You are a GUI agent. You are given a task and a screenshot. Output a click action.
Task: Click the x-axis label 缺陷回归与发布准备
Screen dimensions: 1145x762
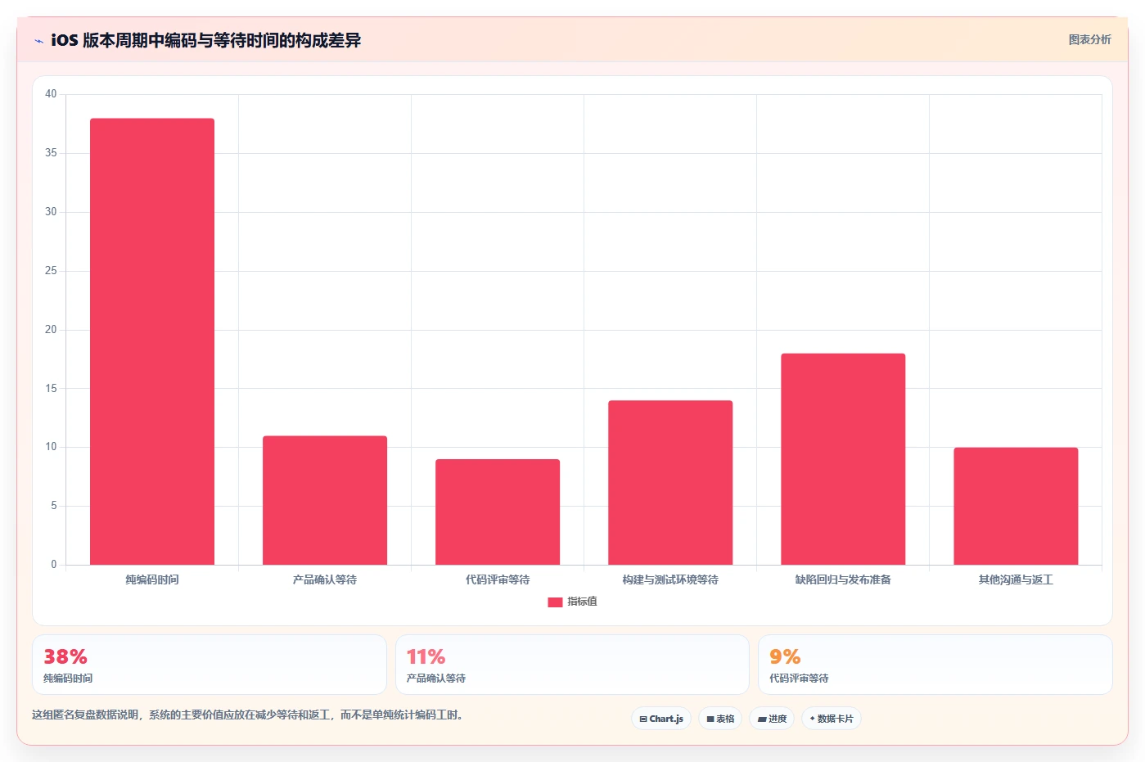pos(843,579)
